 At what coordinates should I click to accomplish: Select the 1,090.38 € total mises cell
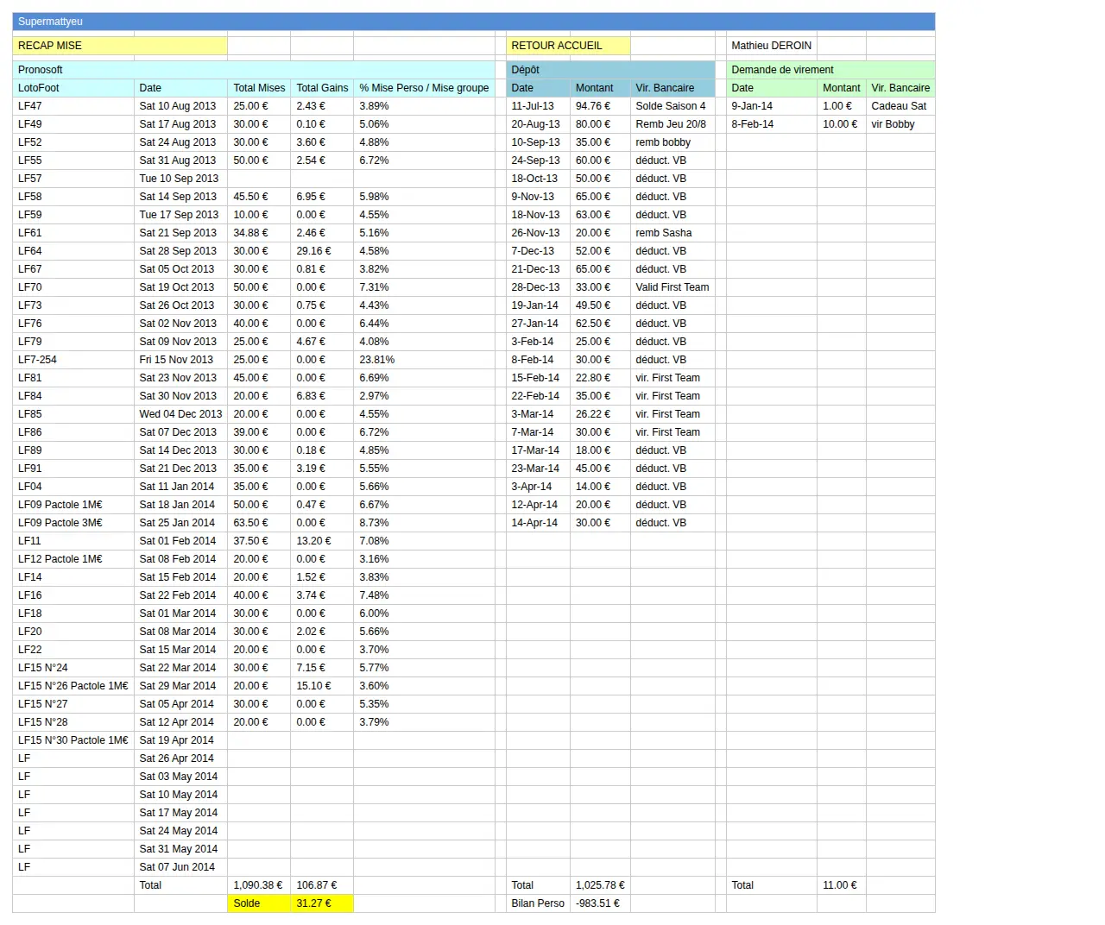[x=259, y=885]
